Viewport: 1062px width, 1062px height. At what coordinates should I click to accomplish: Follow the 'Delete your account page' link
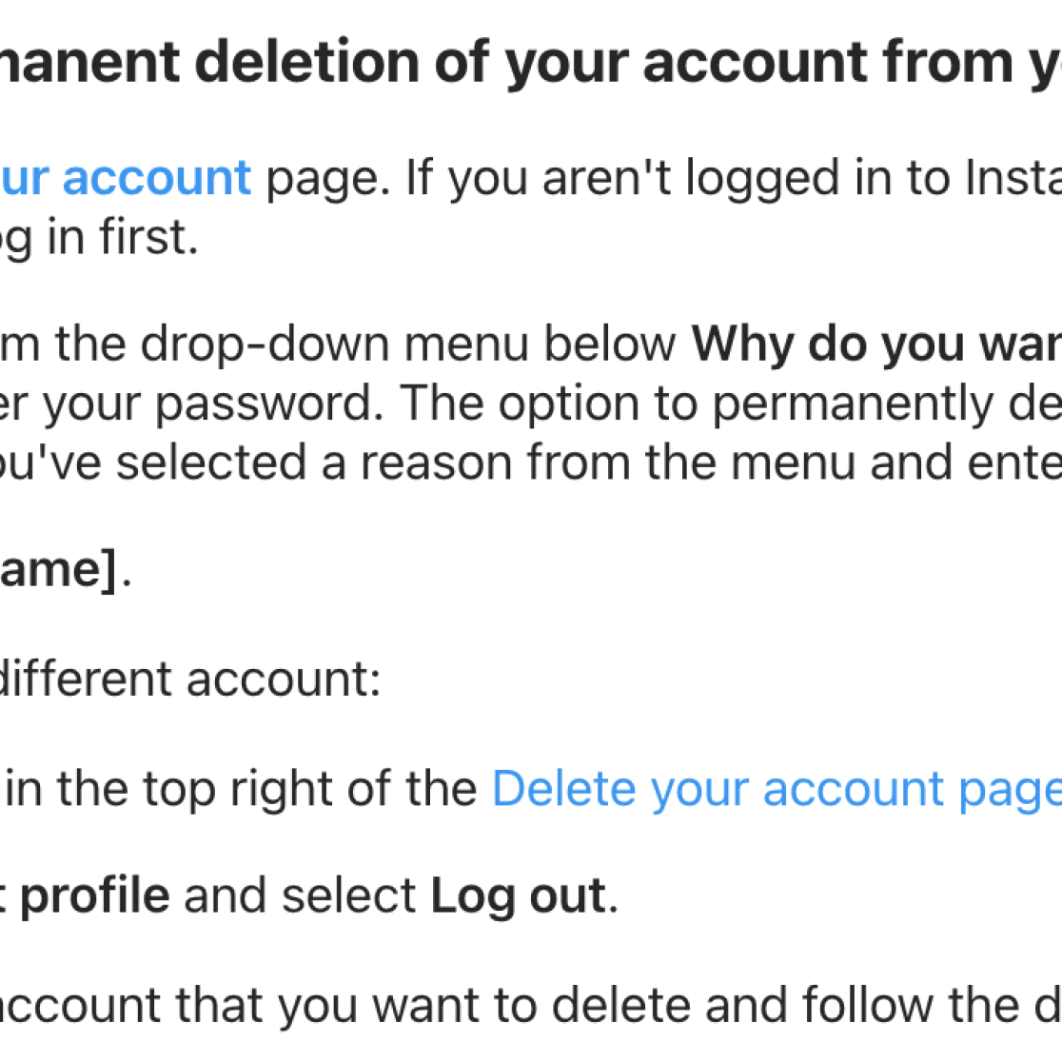777,791
